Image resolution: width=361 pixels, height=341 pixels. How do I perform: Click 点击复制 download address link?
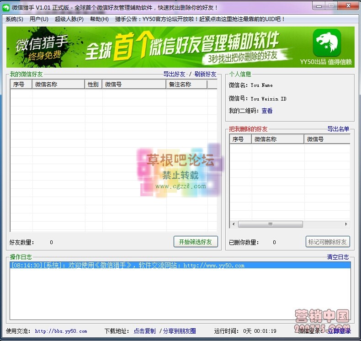[x=144, y=331]
